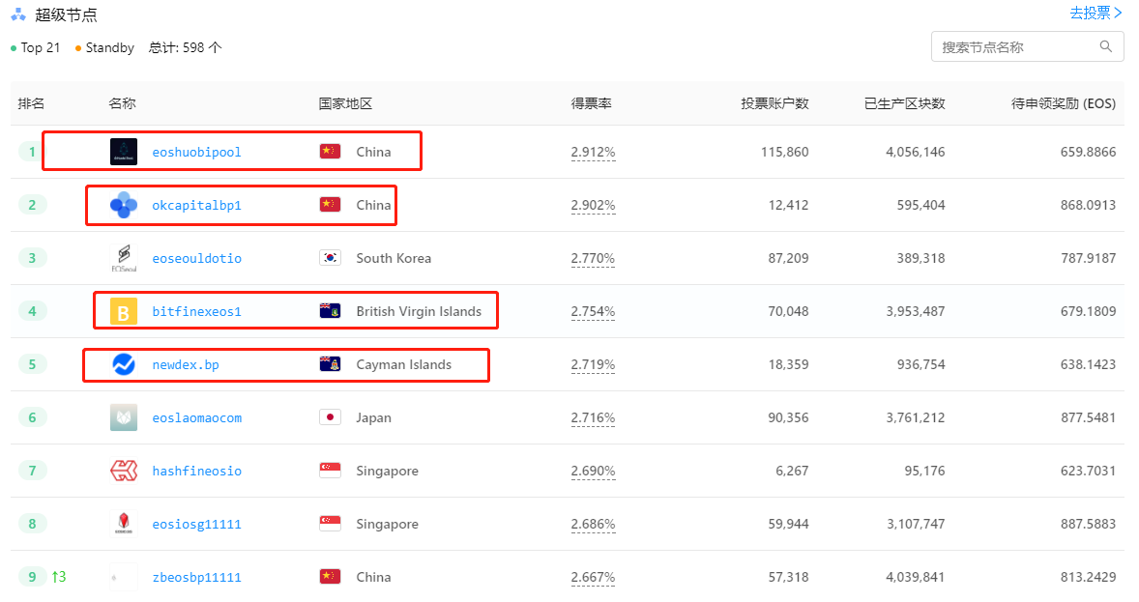Click the British Virgin Islands country label

click(419, 311)
